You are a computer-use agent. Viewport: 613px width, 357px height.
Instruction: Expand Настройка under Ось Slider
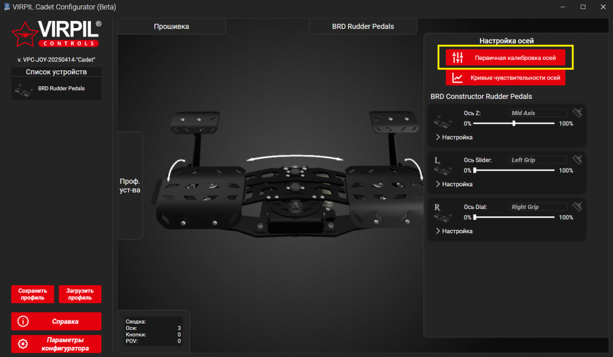454,184
